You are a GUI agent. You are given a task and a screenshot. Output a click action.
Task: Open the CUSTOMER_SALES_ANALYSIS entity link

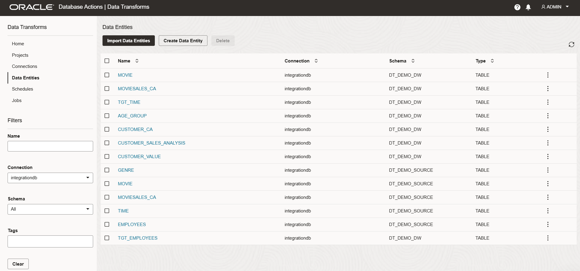pos(152,143)
